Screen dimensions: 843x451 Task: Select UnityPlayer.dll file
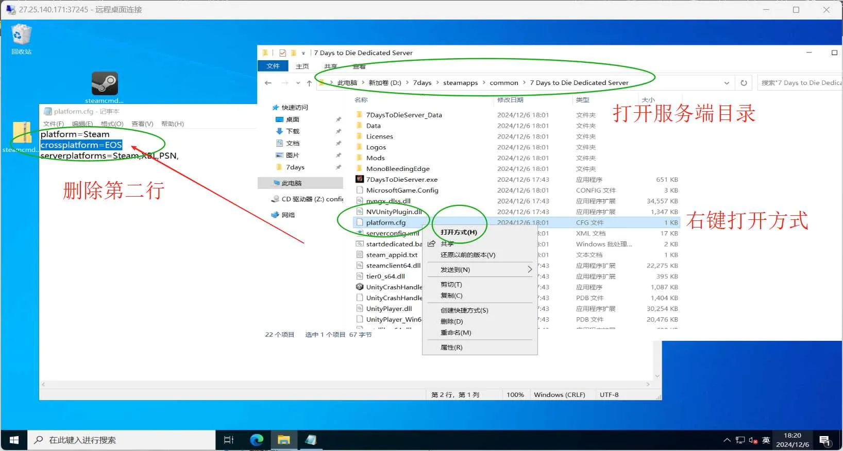pos(389,309)
